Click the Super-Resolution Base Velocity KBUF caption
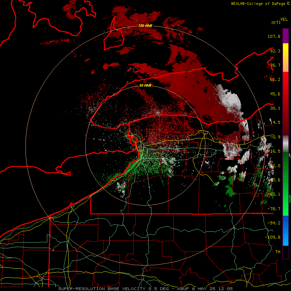 coord(145,289)
